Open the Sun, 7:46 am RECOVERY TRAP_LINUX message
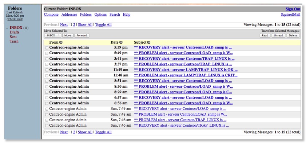 182,126
